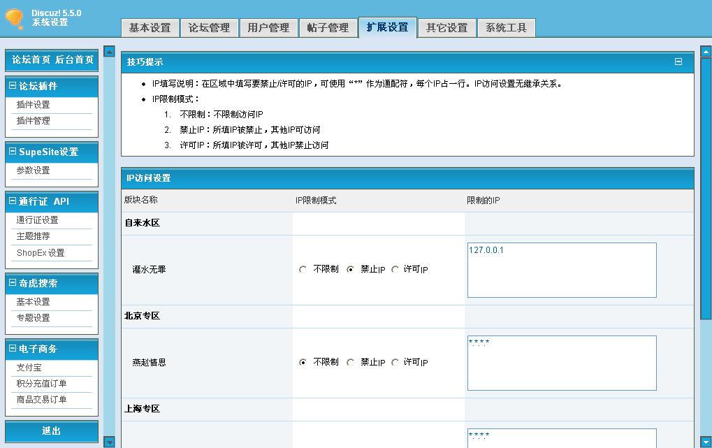This screenshot has height=448, width=712.
Task: Click main page scrollbar down arrow
Action: pos(706,442)
